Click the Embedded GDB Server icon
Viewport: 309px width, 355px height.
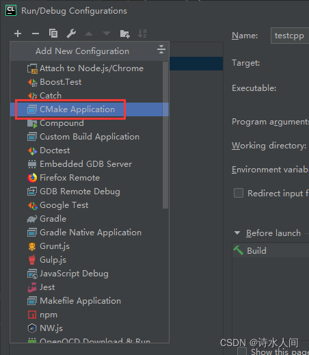[x=32, y=164]
